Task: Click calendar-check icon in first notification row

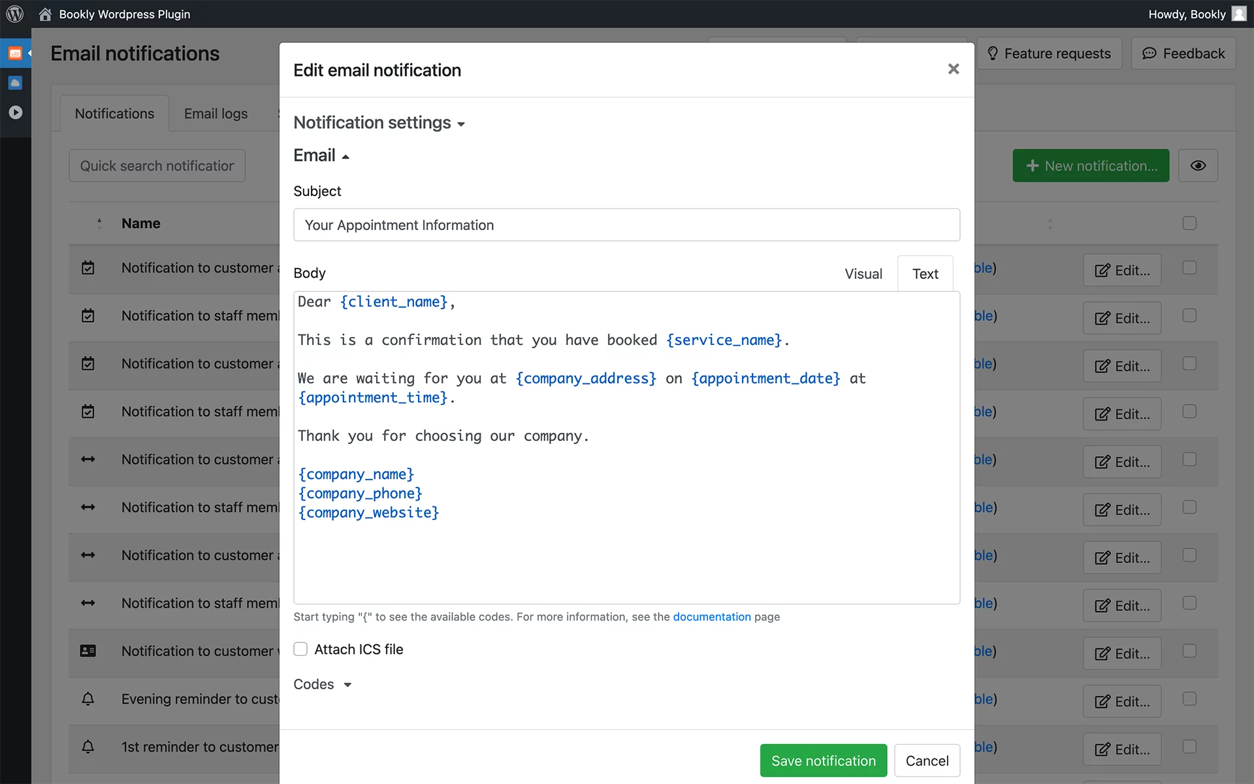Action: tap(88, 268)
